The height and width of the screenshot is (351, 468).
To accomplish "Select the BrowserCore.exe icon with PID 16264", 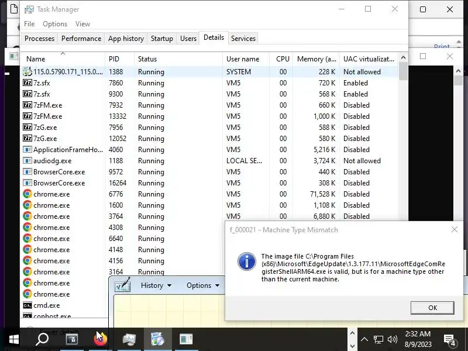I will [27, 183].
